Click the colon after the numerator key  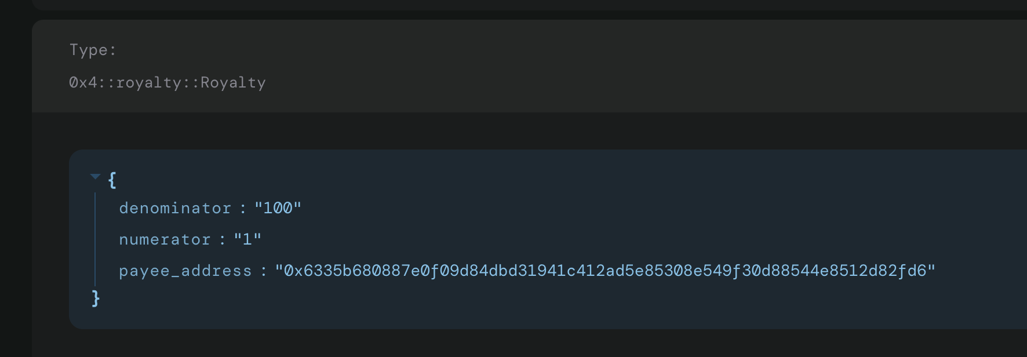pos(223,240)
